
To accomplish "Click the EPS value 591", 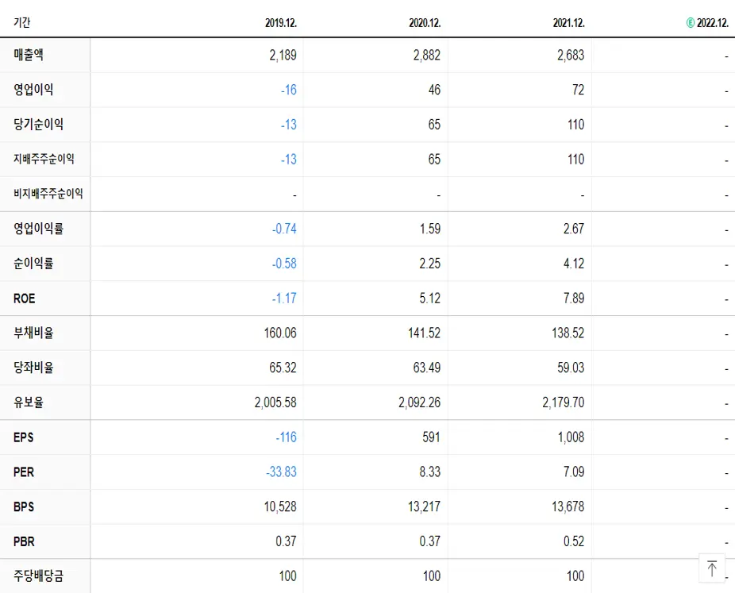I will 431,437.
